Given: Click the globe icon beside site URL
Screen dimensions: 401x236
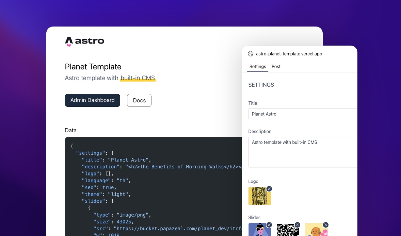Looking at the screenshot, I should 251,54.
